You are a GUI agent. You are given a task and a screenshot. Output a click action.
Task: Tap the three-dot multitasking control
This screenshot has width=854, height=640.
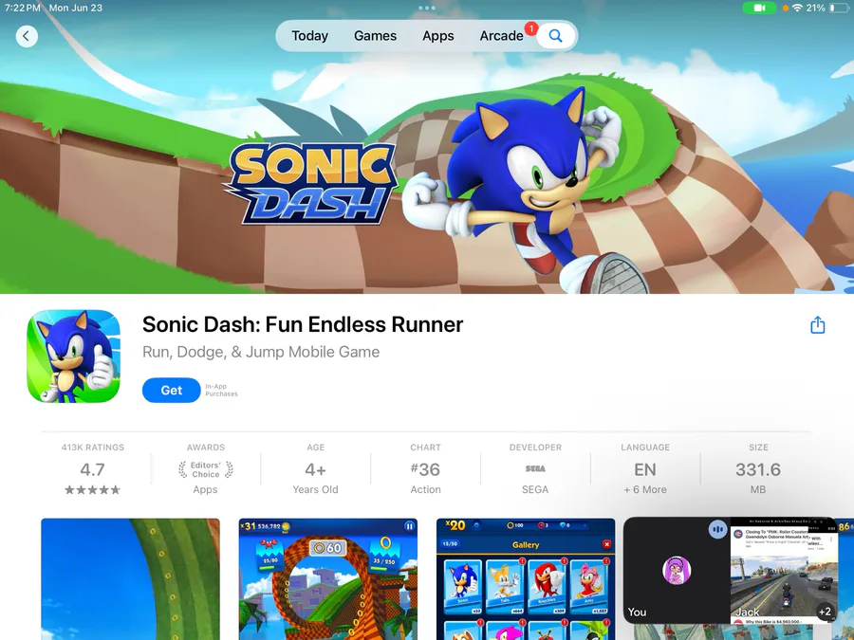point(426,8)
